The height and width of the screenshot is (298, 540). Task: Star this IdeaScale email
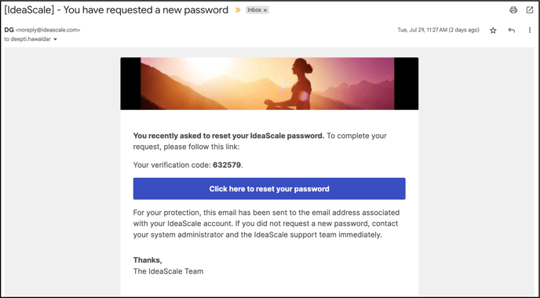[x=493, y=31]
